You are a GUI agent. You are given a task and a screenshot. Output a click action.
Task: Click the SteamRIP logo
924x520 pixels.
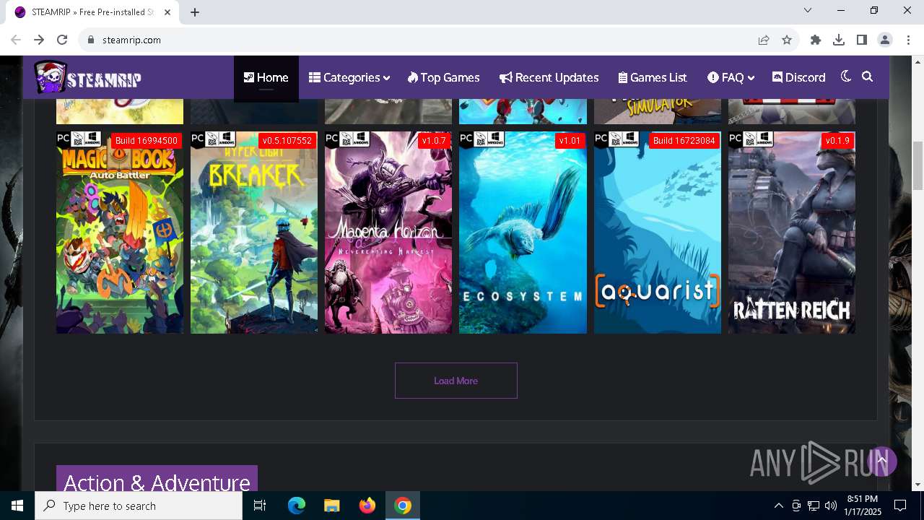pos(88,77)
